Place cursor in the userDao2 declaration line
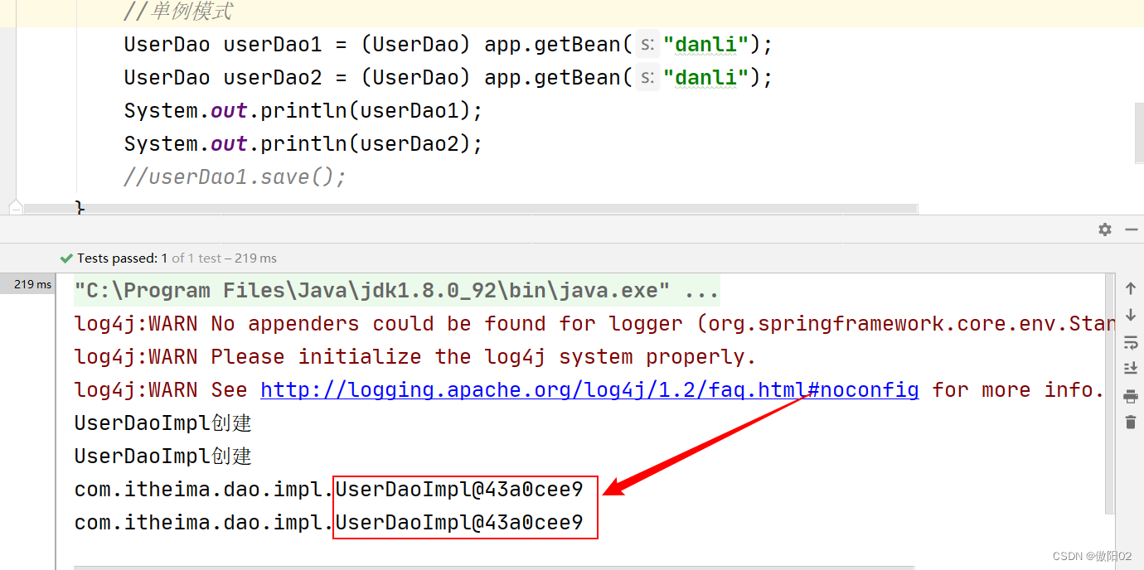The width and height of the screenshot is (1144, 570). click(x=448, y=78)
